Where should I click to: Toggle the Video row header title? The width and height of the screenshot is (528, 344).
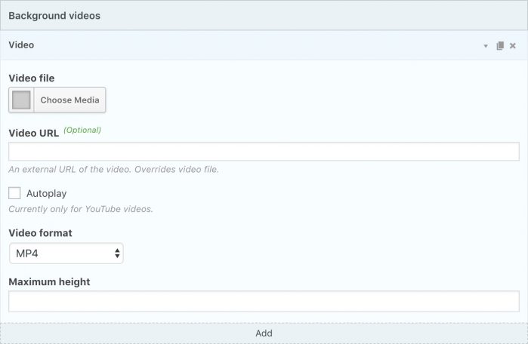coord(21,45)
